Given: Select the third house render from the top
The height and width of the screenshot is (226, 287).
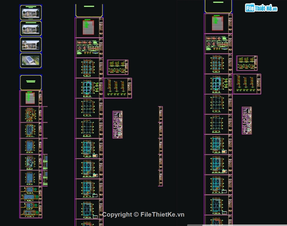Looking at the screenshot, I should (31, 45).
